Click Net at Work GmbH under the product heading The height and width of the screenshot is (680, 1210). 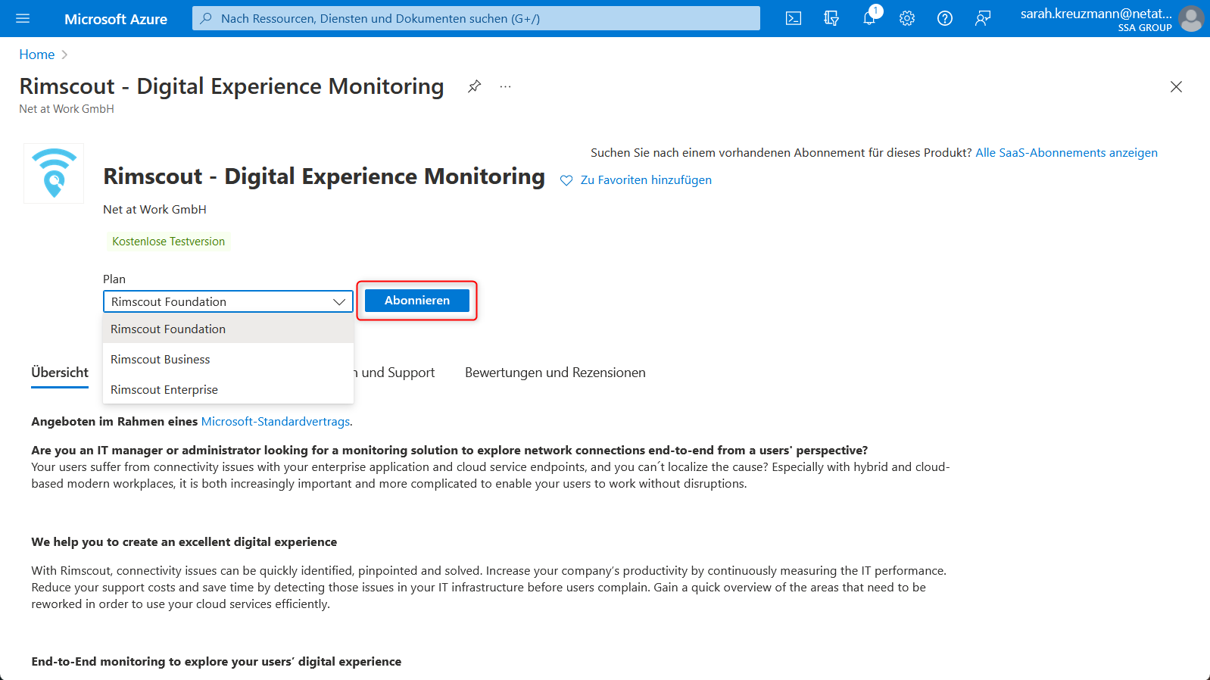[x=154, y=210]
